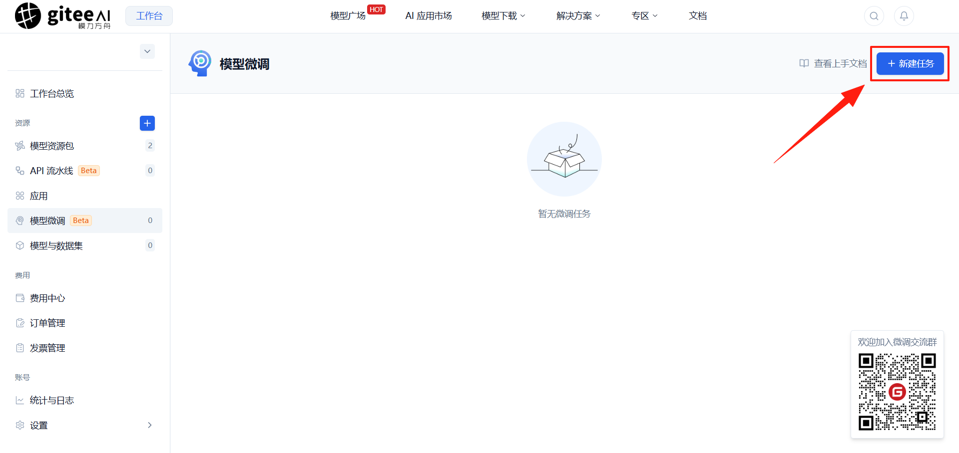Click the 统计与日志 chart icon
The width and height of the screenshot is (959, 453).
(x=20, y=400)
